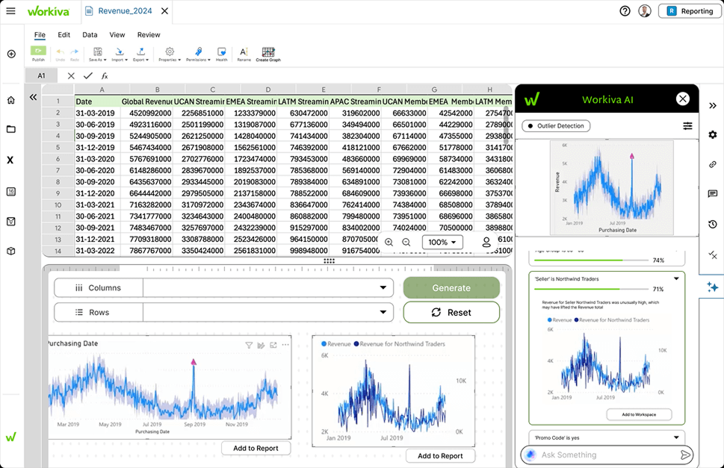Open the cube icon in left sidebar

pos(11,252)
